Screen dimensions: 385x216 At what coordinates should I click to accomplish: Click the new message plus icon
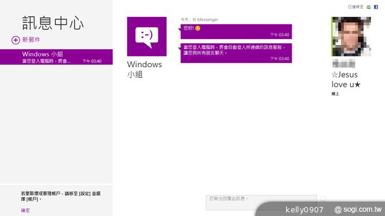pos(16,40)
